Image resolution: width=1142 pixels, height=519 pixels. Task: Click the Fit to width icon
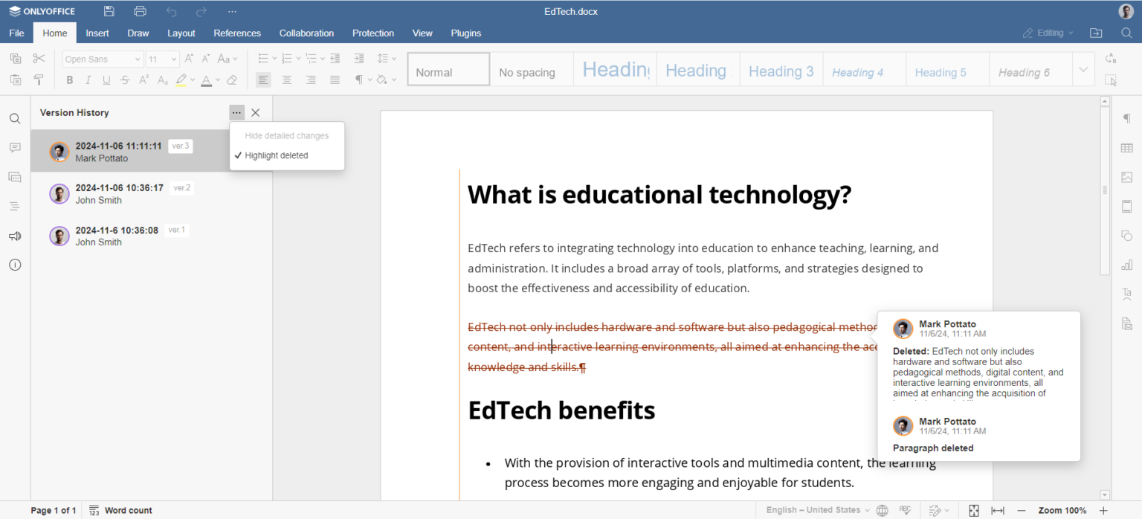coord(998,510)
